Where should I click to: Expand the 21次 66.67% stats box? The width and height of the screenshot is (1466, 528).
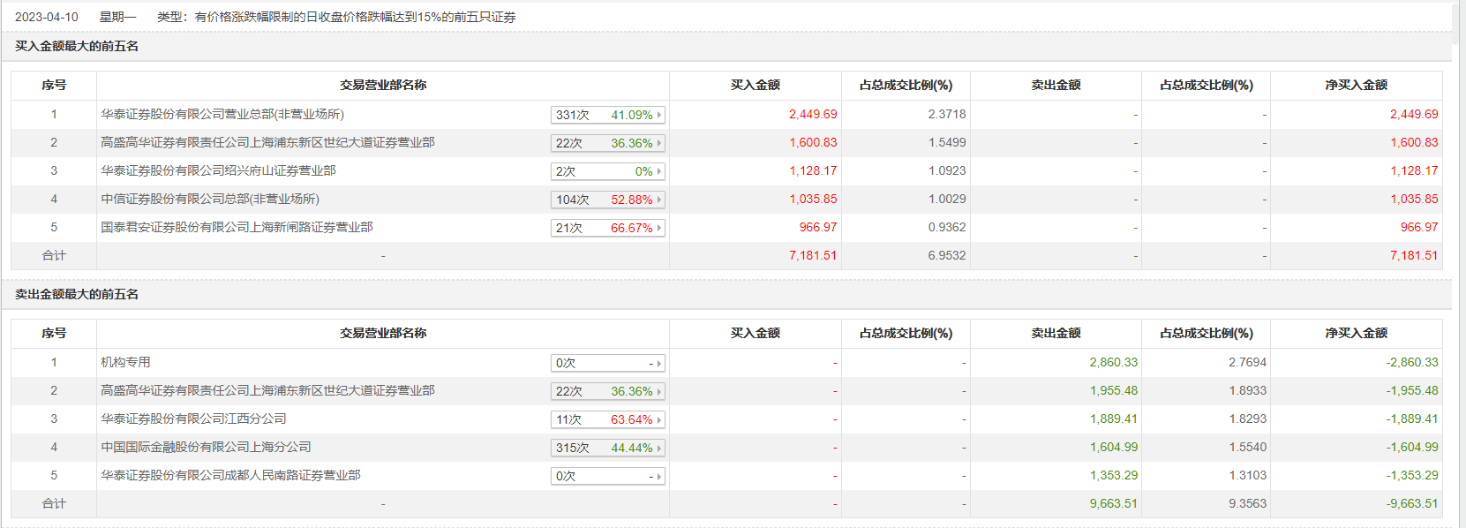click(607, 228)
